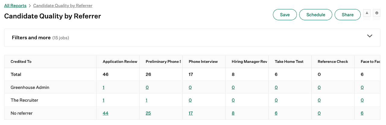The height and width of the screenshot is (125, 386).
Task: Open The Recruiter Face to Face count
Action: (362, 100)
